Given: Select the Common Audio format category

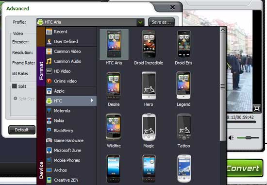Looking at the screenshot, I should point(71,61).
